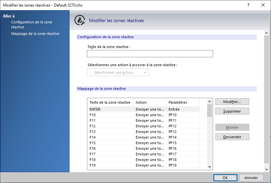Click the hotspot wrench header icon

click(x=80, y=20)
